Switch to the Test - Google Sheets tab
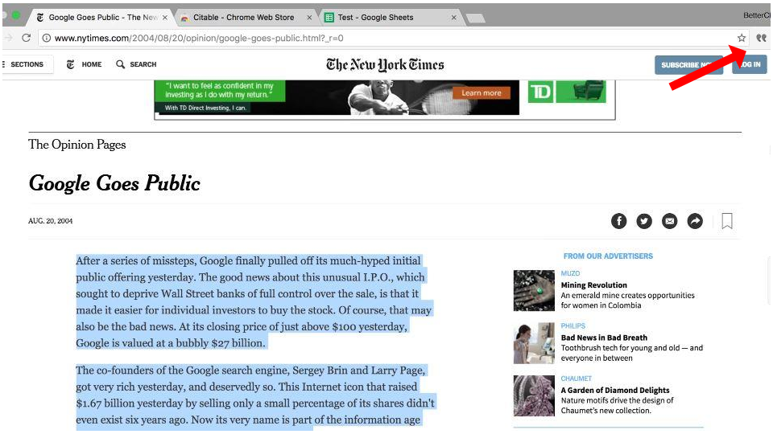Viewport: 773px width, 434px height. tap(385, 17)
